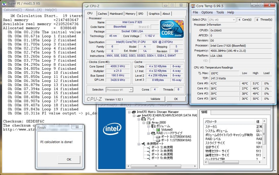Select the ポート 0:ST3500418AS drive icon
Image resolution: width=279 pixels, height=175 pixels.
(158, 137)
